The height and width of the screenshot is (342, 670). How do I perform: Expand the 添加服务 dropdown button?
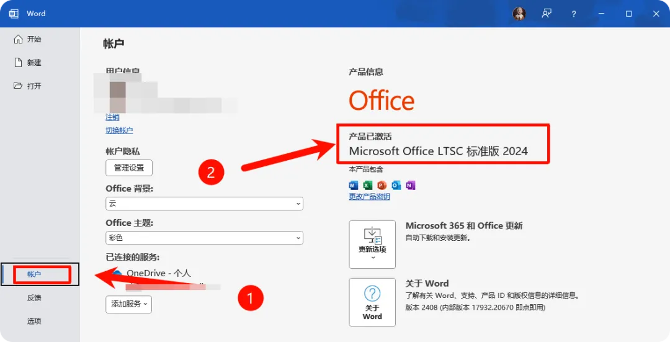click(x=128, y=304)
